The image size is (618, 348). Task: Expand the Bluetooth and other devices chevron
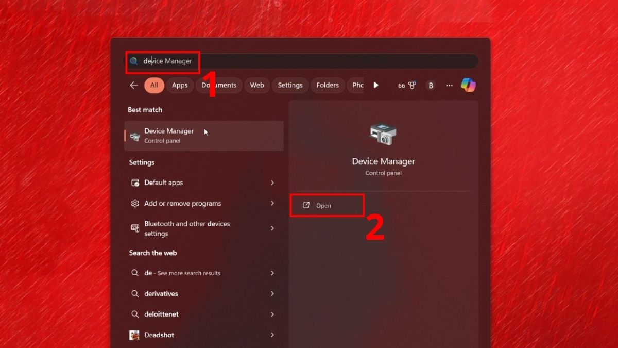[x=272, y=228]
